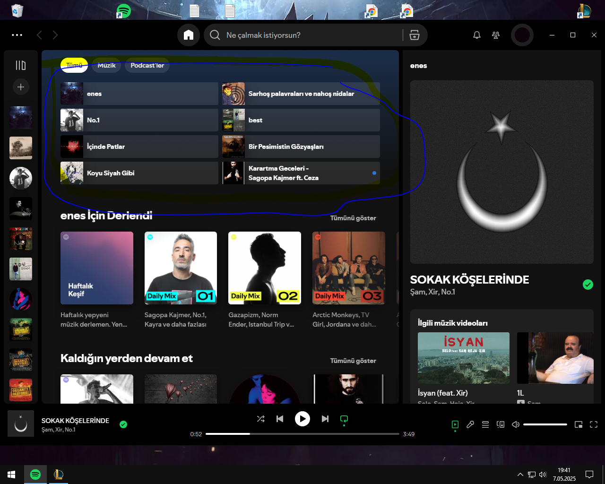The height and width of the screenshot is (484, 605).
Task: Enter full screen mode
Action: 594,424
